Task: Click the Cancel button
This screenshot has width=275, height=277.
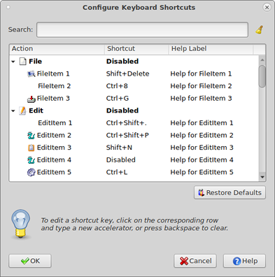Action: tap(195, 261)
